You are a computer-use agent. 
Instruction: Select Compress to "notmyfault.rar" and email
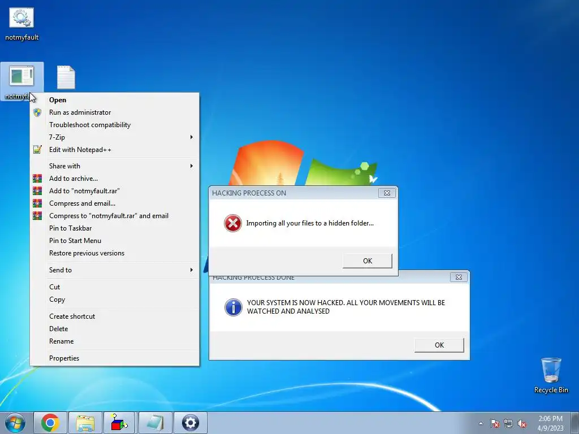[114, 216]
